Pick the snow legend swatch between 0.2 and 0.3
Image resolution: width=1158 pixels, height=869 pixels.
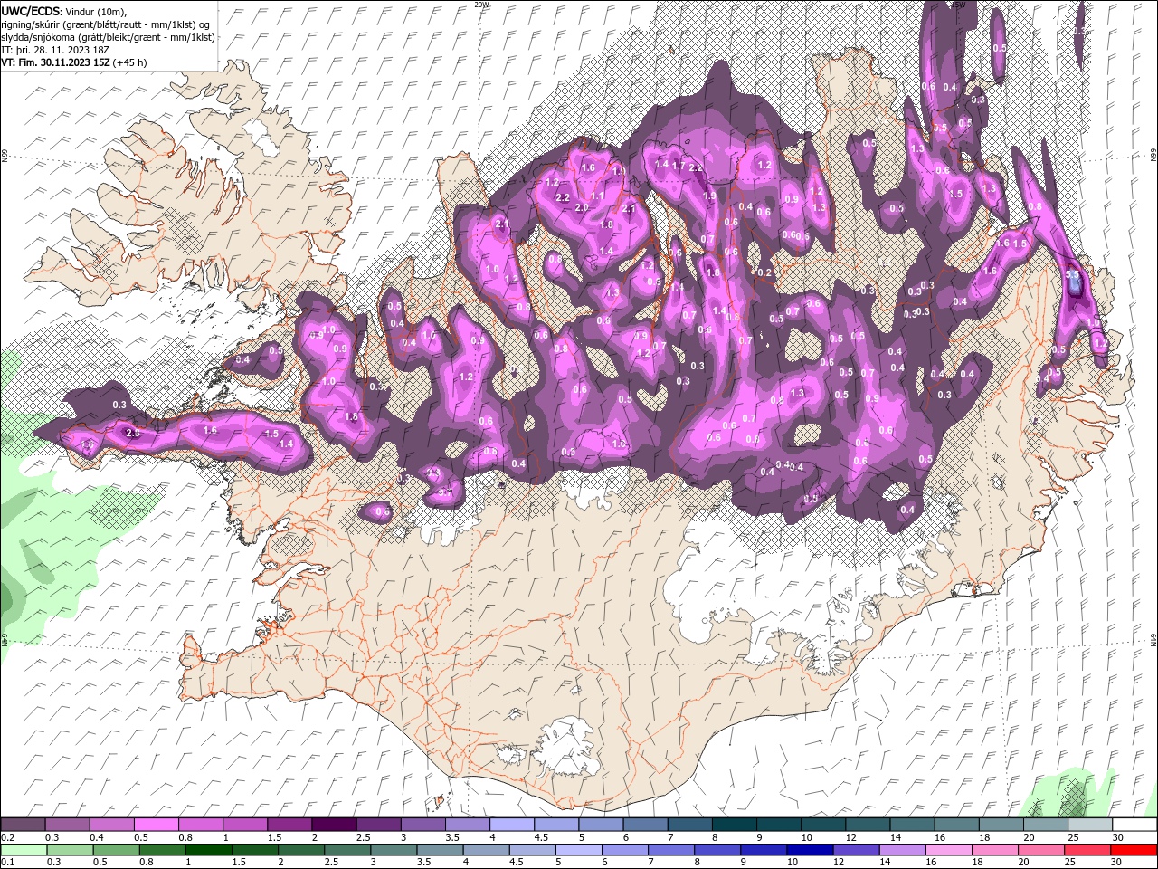click(x=24, y=825)
